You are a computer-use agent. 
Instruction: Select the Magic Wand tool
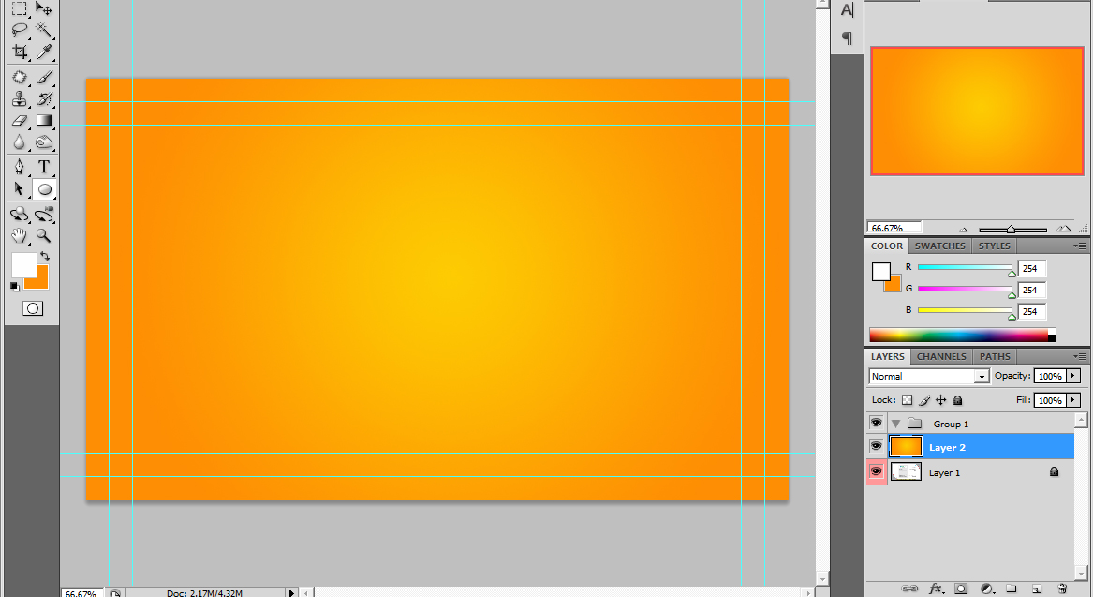pos(43,29)
